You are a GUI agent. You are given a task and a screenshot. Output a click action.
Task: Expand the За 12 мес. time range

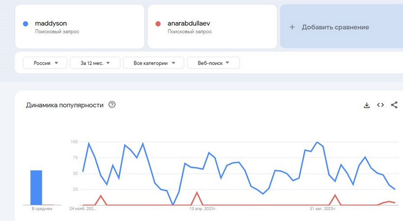tap(95, 63)
